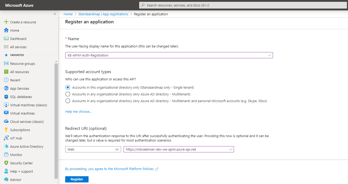Select single tenant account type

pos(68,87)
